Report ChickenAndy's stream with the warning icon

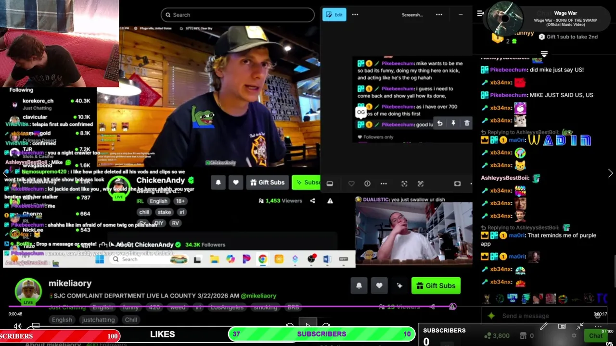[330, 201]
